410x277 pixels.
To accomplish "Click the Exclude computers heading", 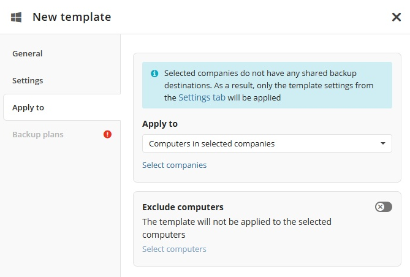I will (183, 207).
